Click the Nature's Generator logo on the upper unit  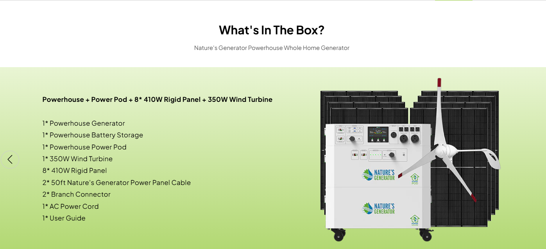coord(379,174)
